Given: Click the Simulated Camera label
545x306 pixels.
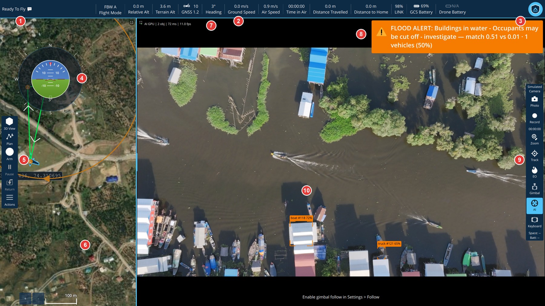Looking at the screenshot, I should coord(534,89).
